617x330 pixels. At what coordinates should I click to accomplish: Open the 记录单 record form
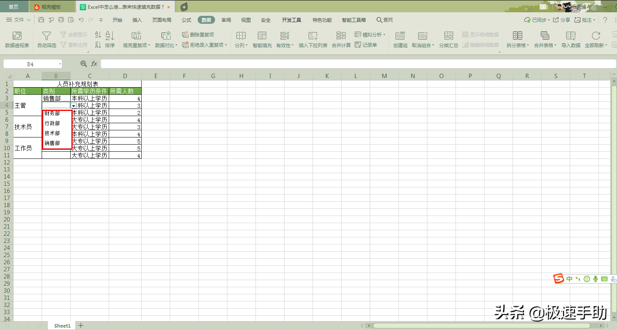(366, 45)
